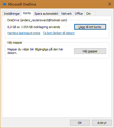Click the Mappar du väljer description text
114x128 pixels.
click(35, 51)
